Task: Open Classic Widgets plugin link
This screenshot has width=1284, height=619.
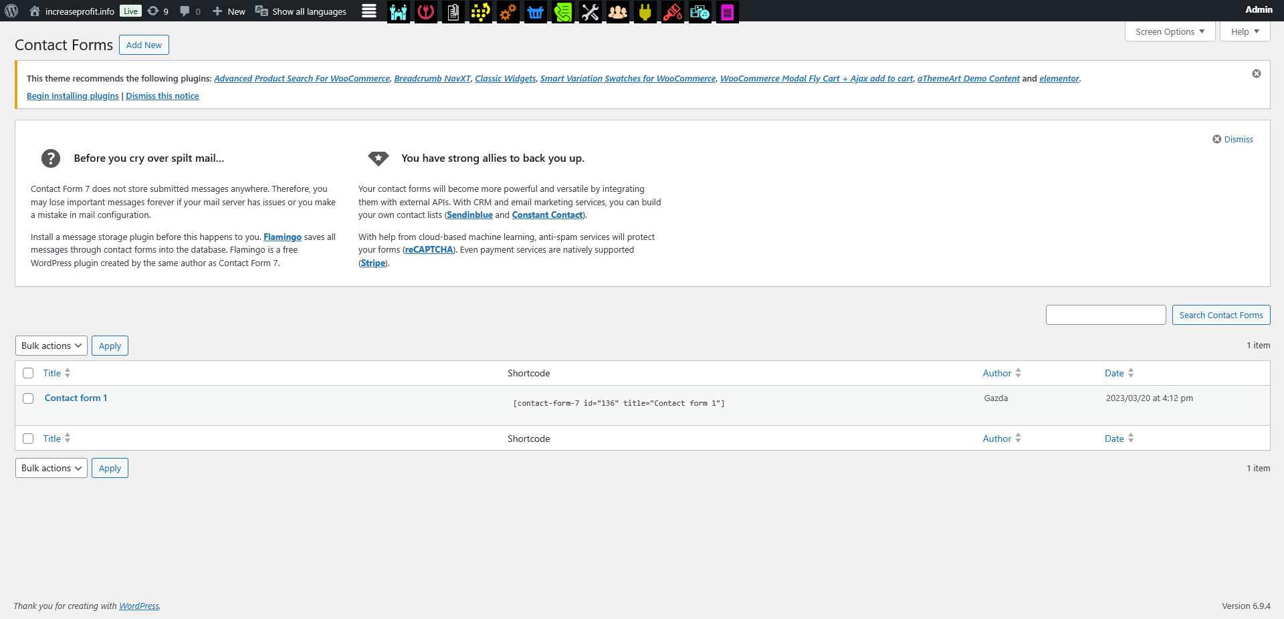Action: pos(506,78)
